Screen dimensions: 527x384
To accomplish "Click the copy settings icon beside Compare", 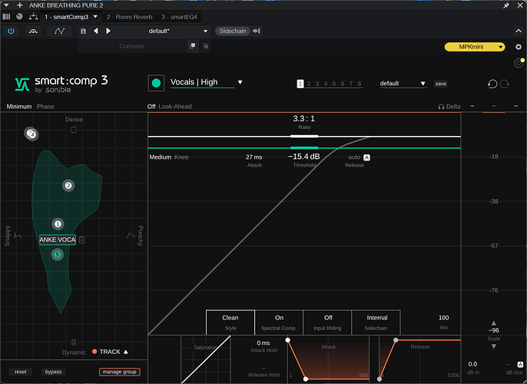I will (192, 46).
